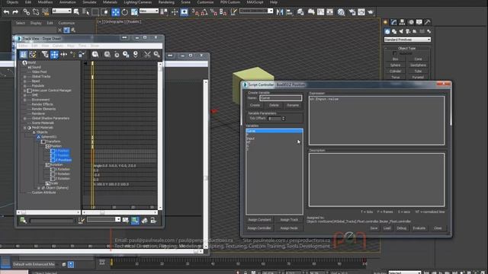Open the Animation menu
Viewport: 488px width, 274px height.
(x=67, y=2)
